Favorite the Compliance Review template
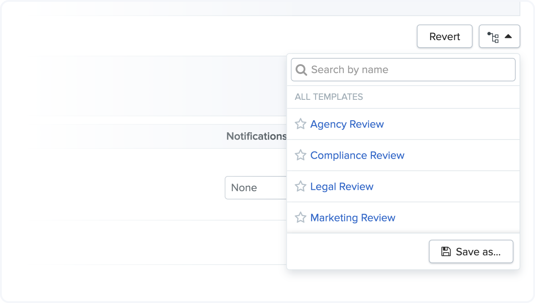Screen dimensions: 535x303 pos(300,156)
